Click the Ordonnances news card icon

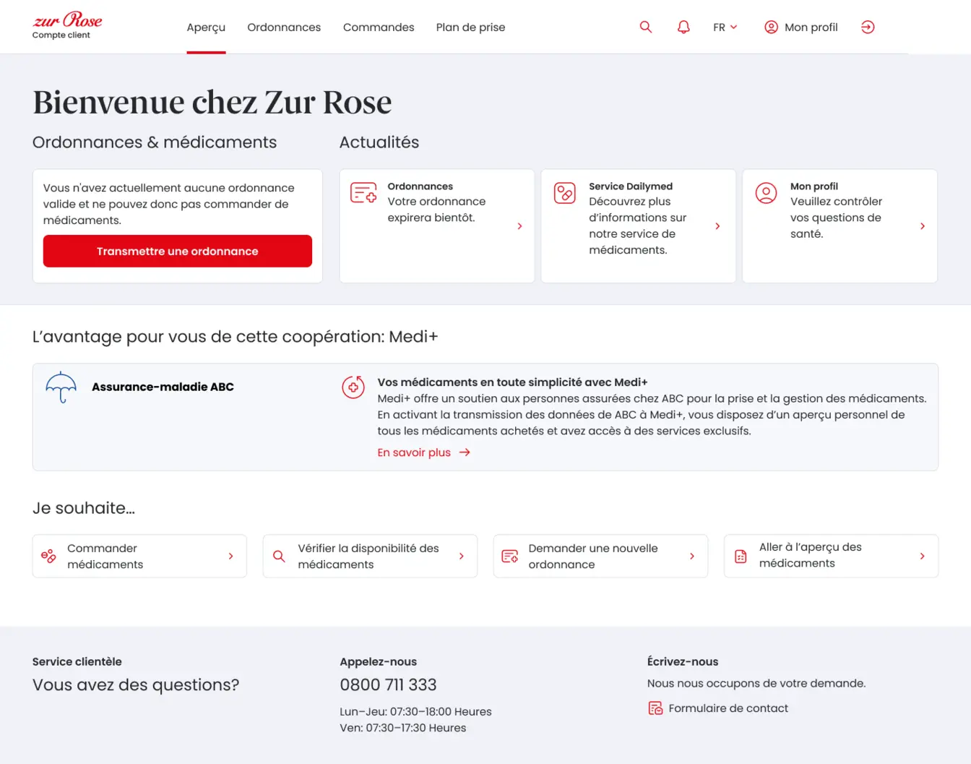[x=363, y=192]
